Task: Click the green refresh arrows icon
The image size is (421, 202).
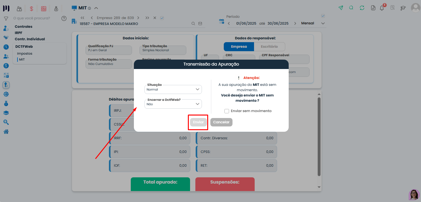Action: click(x=362, y=8)
